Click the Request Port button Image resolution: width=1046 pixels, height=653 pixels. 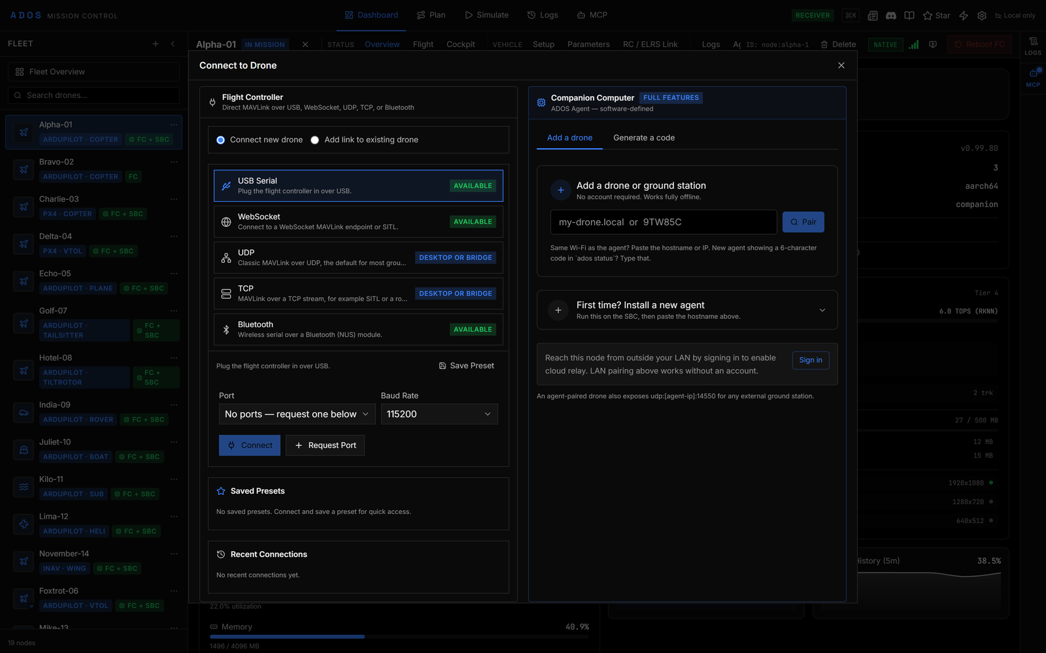[326, 445]
